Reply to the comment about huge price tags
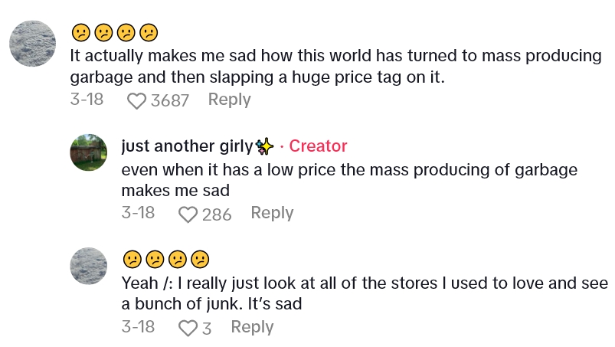The image size is (615, 347). click(x=229, y=100)
